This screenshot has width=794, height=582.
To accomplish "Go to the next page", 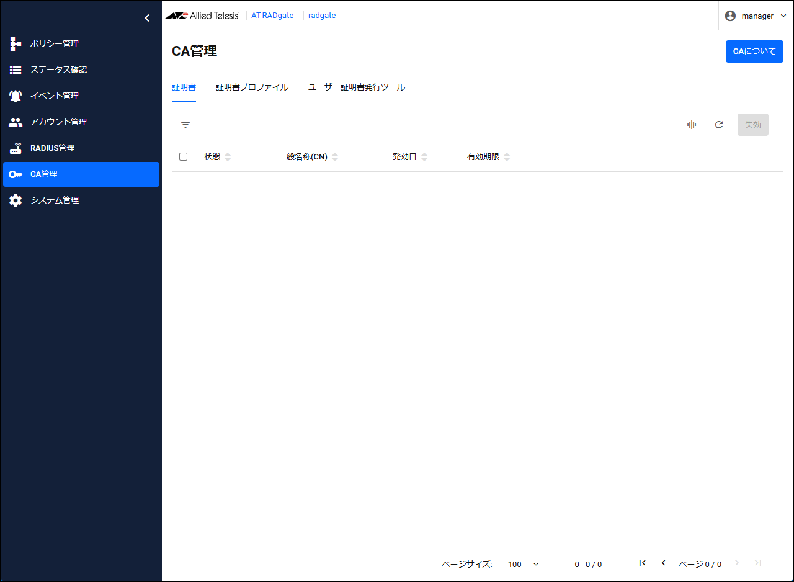I will pyautogui.click(x=737, y=563).
